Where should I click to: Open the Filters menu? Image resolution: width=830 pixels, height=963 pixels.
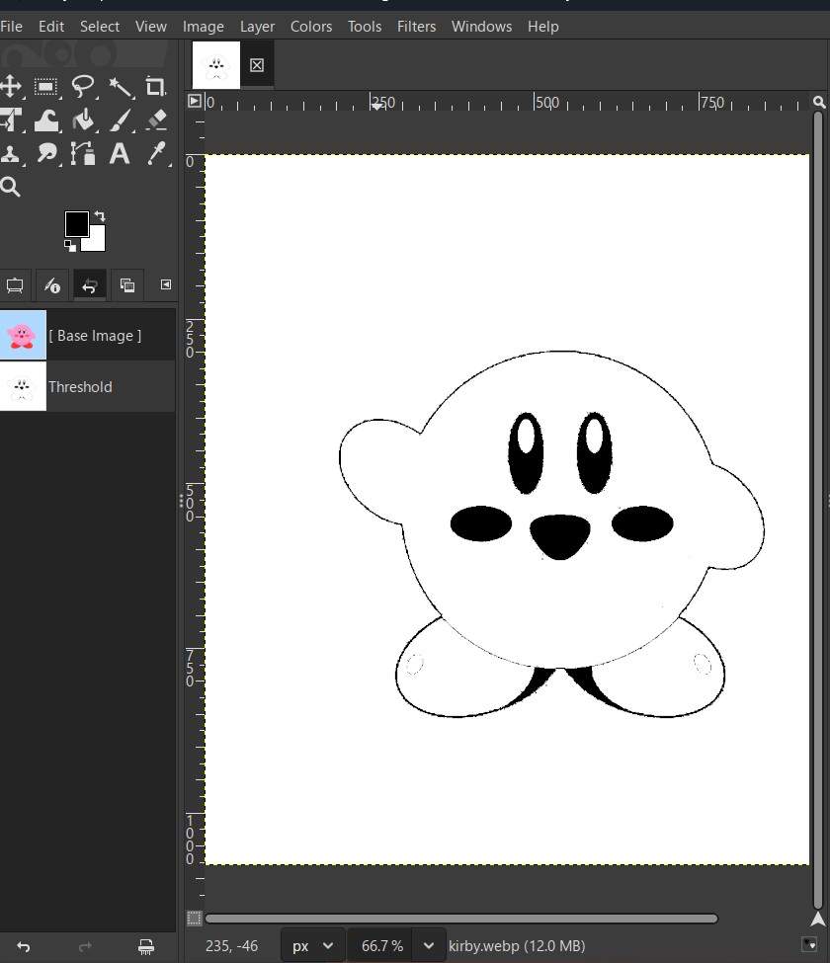416,27
